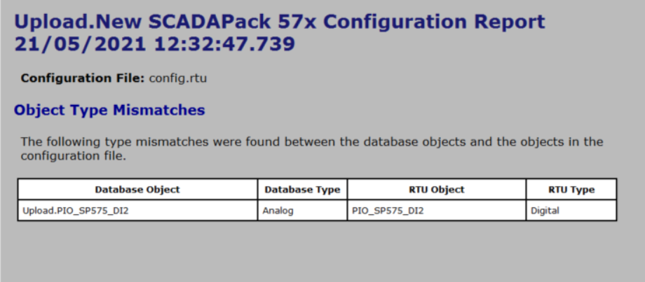Image resolution: width=645 pixels, height=282 pixels.
Task: Click the RTU Type column header
Action: pyautogui.click(x=571, y=190)
